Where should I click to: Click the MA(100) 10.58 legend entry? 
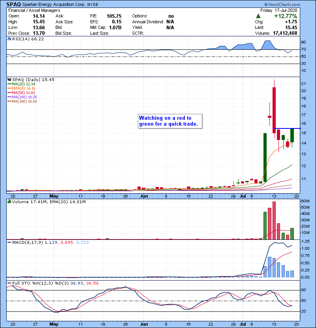pos(22,102)
